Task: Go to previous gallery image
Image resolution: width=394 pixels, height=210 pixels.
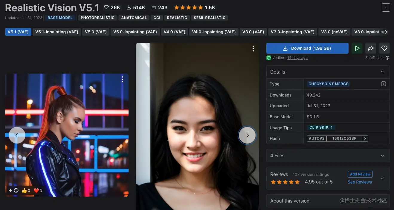Action: point(17,135)
